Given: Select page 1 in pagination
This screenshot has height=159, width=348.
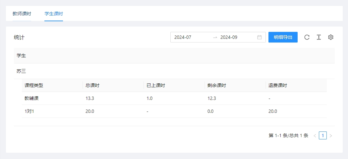Looking at the screenshot, I should 323,135.
